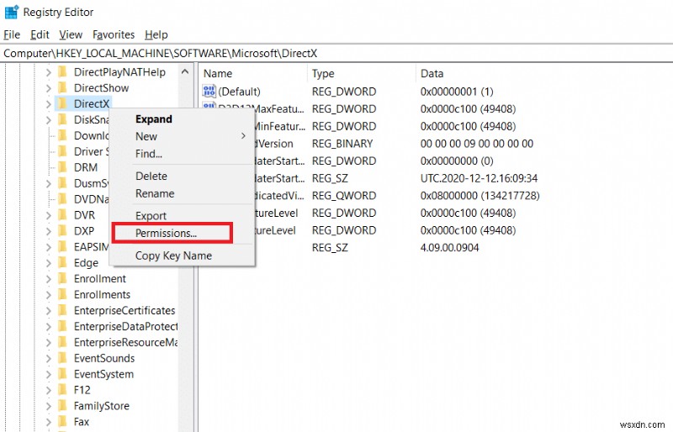This screenshot has width=673, height=432.
Task: Click the Enrollments folder icon
Action: pyautogui.click(x=62, y=294)
